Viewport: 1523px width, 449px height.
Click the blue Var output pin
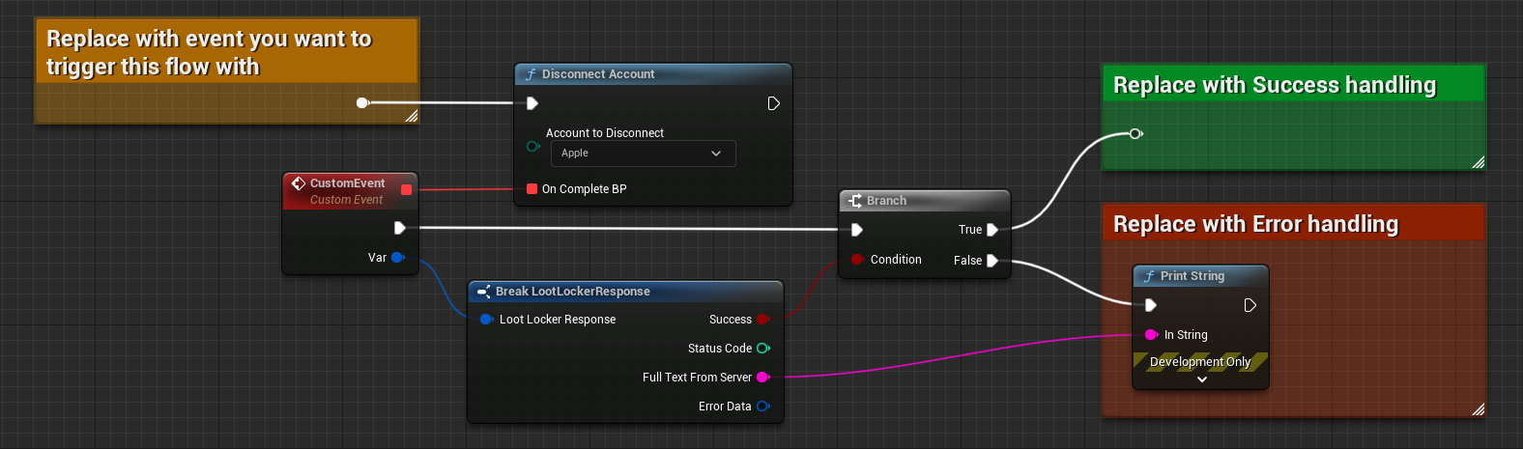397,258
